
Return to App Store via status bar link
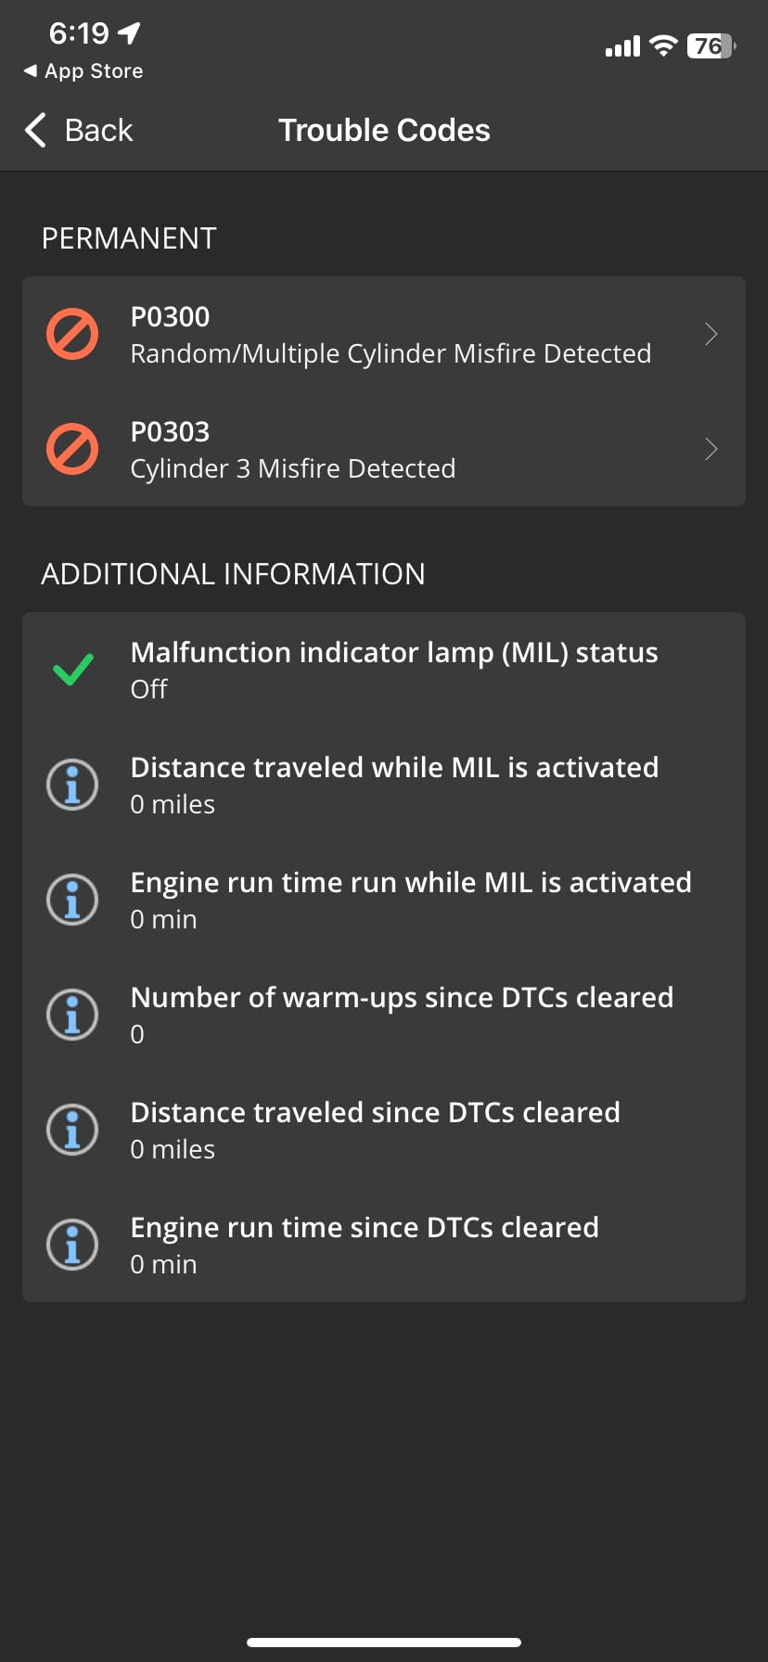83,70
